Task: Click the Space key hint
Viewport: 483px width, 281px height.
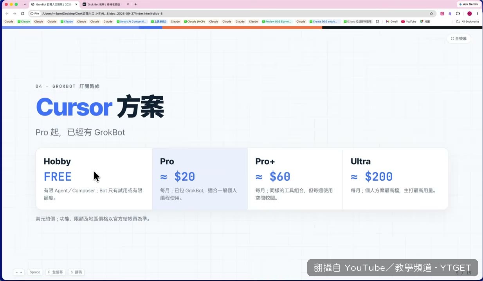Action: (35, 272)
